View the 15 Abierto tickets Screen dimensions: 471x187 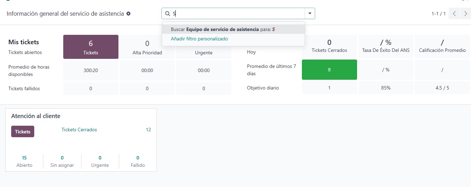pos(24,161)
